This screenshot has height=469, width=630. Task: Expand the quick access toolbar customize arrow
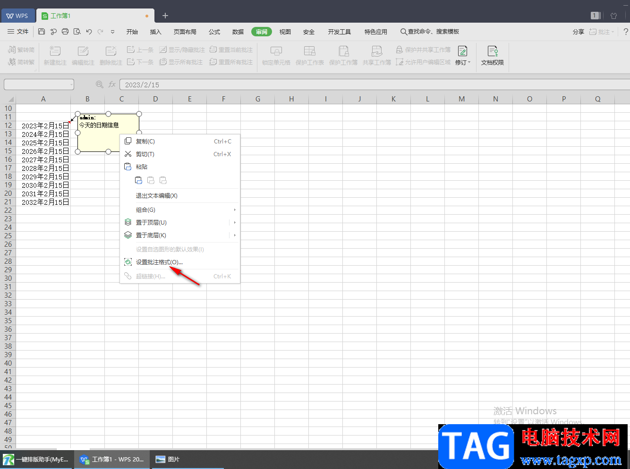point(112,32)
